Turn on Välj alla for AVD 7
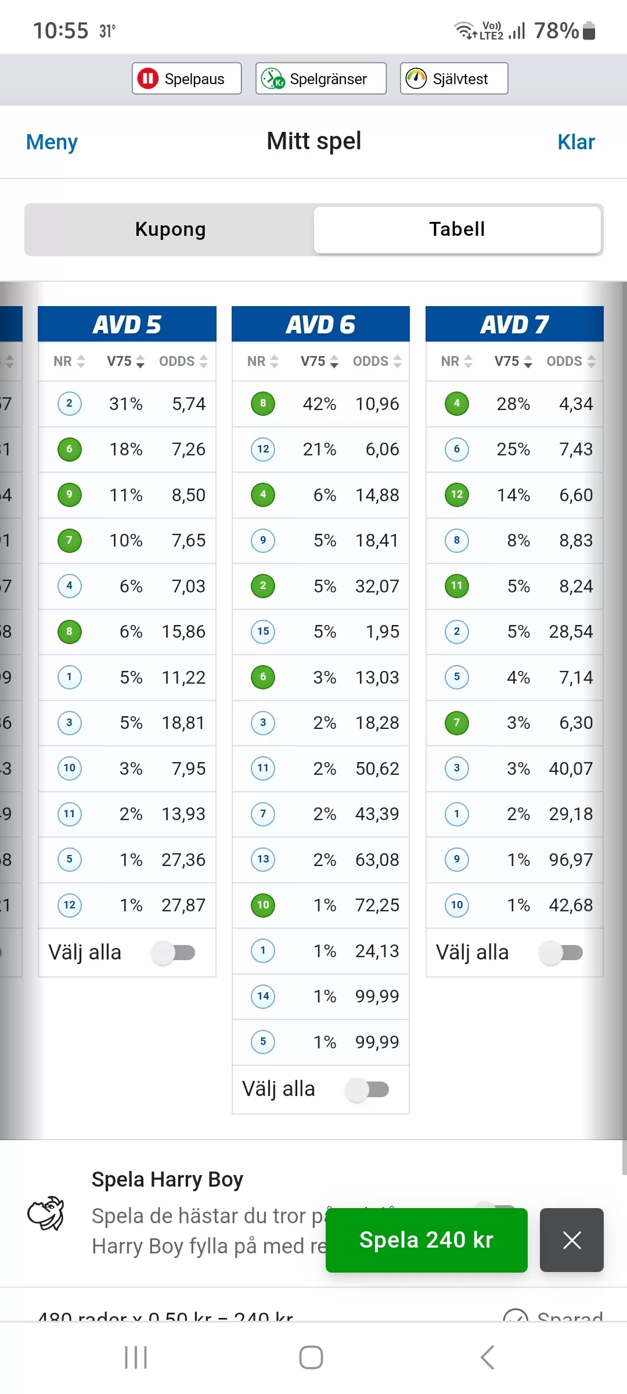 tap(561, 953)
